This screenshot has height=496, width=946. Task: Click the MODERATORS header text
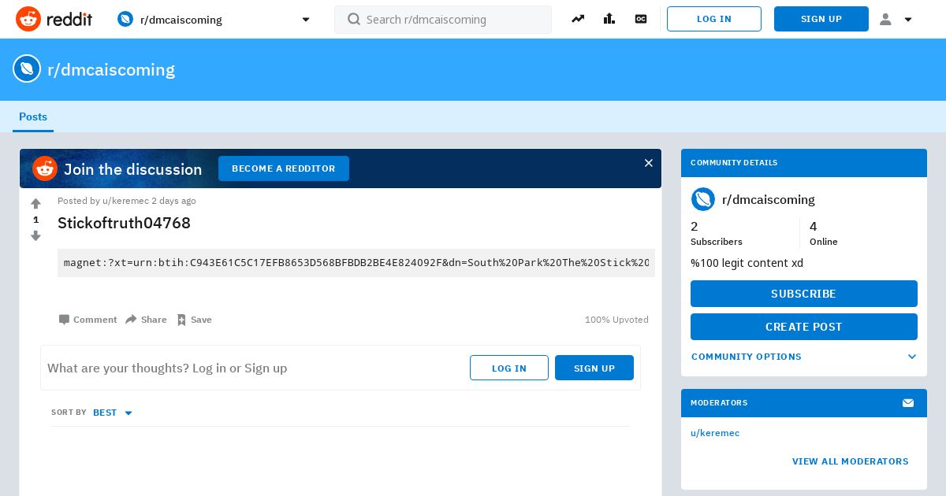click(x=719, y=403)
